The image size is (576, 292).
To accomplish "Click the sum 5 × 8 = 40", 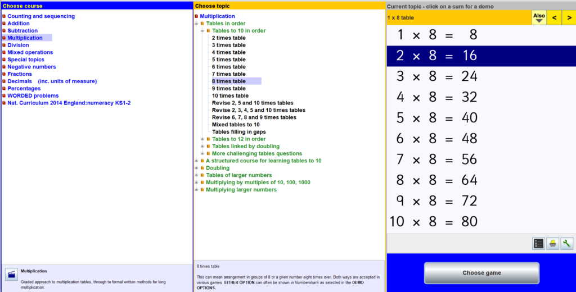I will pos(481,118).
